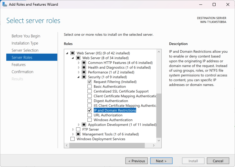Select Centralized SSL Certificate Support label
235x167 pixels.
click(121, 91)
